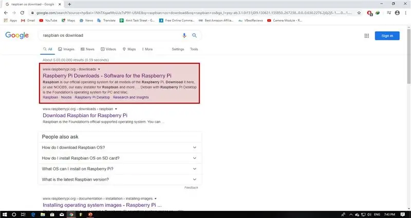This screenshot has width=411, height=218.
Task: Start voice search with the microphone icon
Action: pyautogui.click(x=184, y=35)
